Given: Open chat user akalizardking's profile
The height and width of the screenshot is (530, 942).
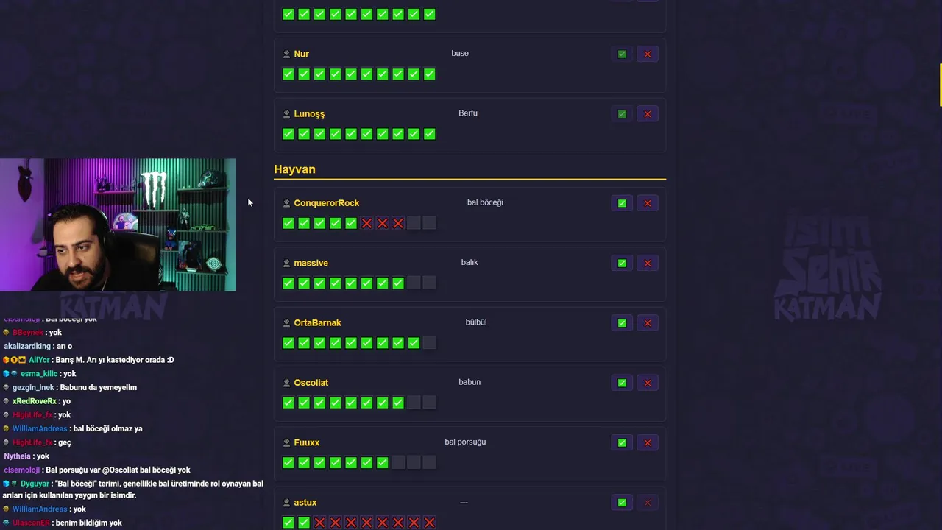Looking at the screenshot, I should pyautogui.click(x=27, y=346).
